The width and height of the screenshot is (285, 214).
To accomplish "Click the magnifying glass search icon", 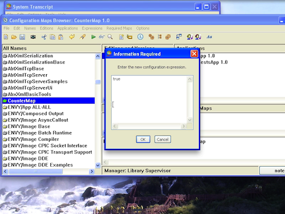I will (x=110, y=37).
